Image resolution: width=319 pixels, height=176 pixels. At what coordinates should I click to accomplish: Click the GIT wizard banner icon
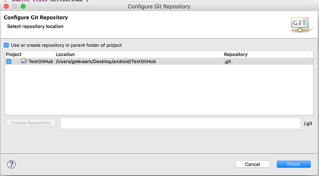pyautogui.click(x=301, y=25)
